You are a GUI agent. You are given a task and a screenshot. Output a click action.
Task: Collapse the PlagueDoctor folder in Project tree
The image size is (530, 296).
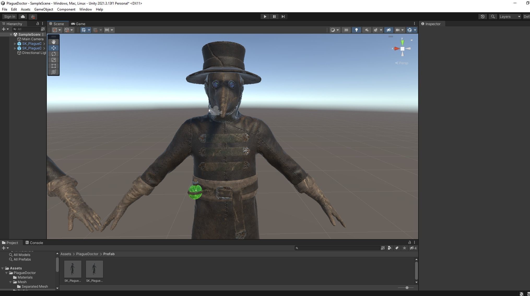click(7, 273)
